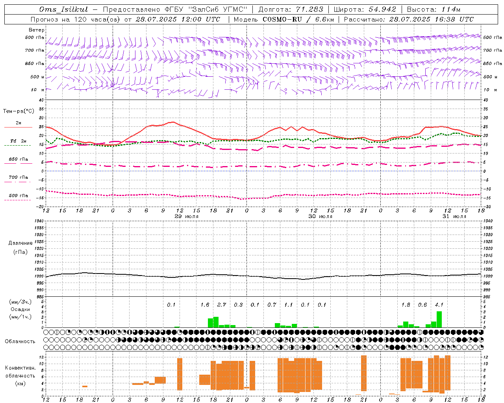Click the 'Тем-ра(°C)' temperature label
The image size is (504, 403).
(19, 111)
